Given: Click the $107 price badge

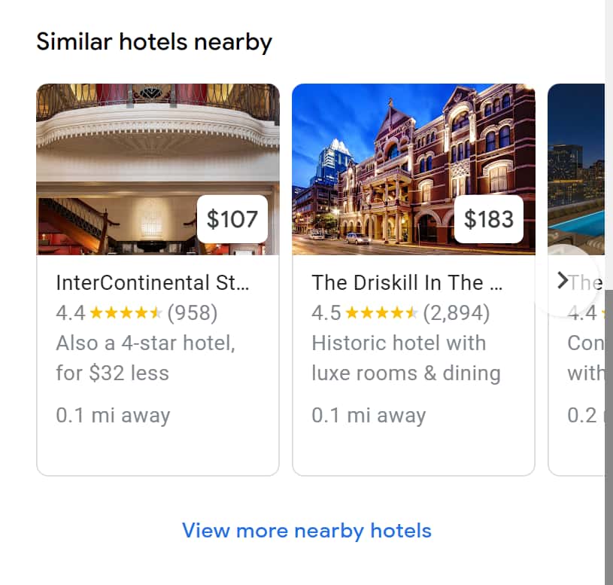Looking at the screenshot, I should (x=232, y=219).
